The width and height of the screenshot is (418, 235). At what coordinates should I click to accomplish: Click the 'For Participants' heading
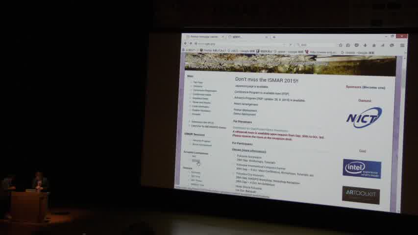(243, 143)
